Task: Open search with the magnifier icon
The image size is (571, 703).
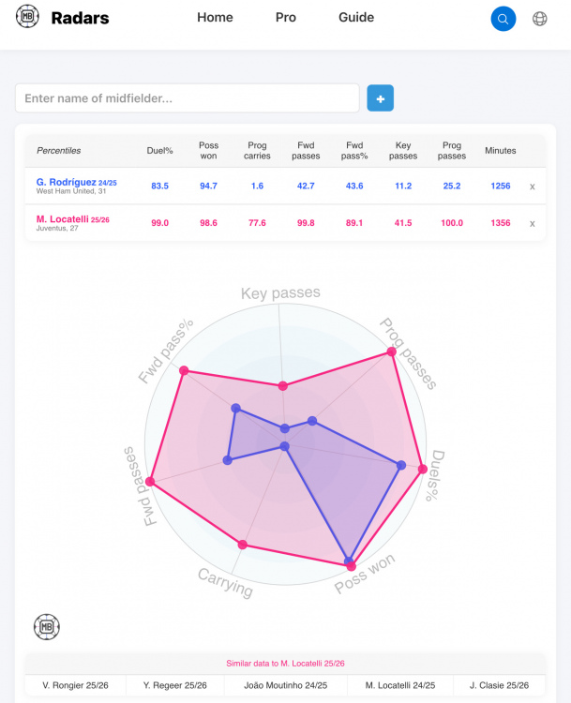Action: [503, 19]
